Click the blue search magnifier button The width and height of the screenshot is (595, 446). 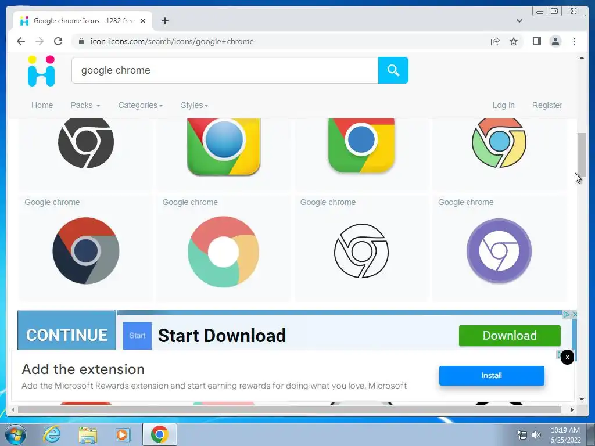click(393, 70)
